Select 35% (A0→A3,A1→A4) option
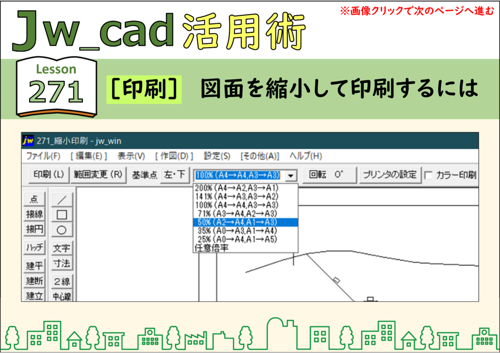The image size is (500, 353). pos(246,231)
